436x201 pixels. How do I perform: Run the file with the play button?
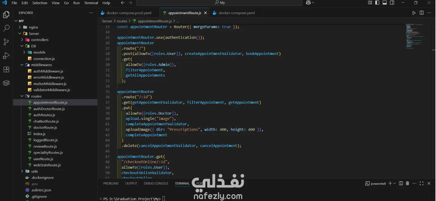pos(414,13)
